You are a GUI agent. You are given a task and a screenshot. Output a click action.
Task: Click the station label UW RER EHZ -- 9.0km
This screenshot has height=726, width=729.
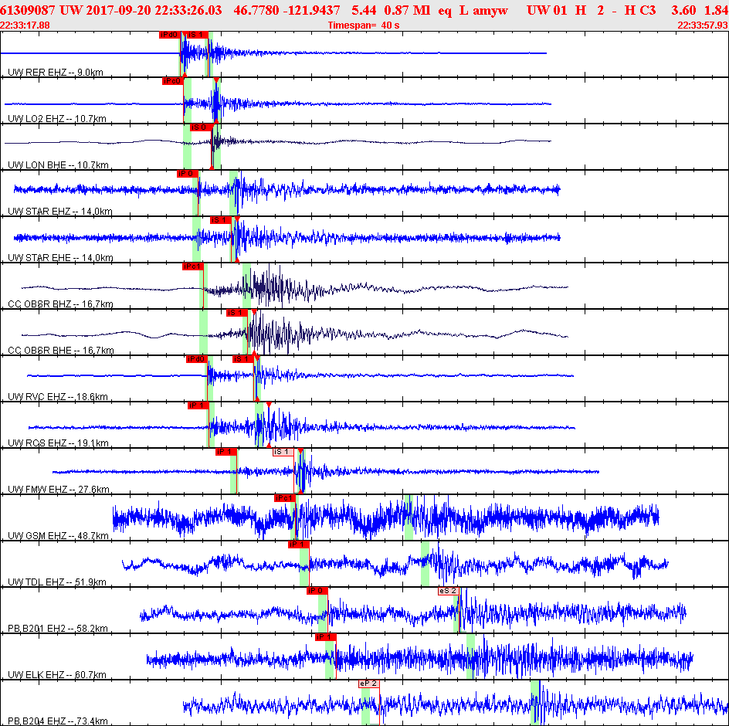point(56,72)
